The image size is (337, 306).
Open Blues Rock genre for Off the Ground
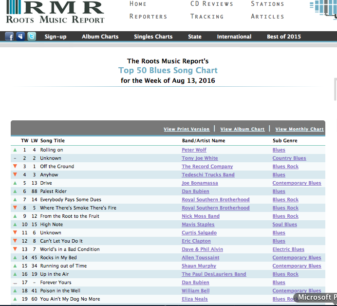click(x=286, y=167)
